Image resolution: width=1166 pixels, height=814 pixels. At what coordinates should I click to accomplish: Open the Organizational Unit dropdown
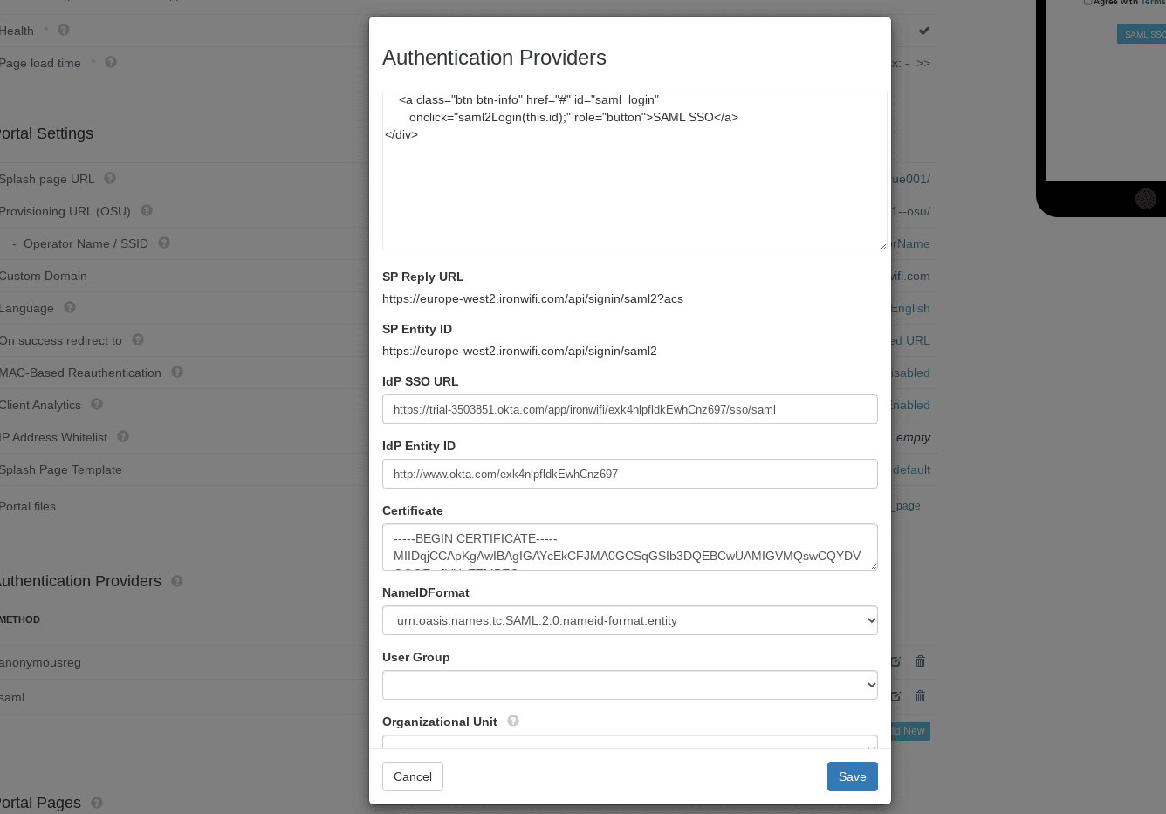630,742
